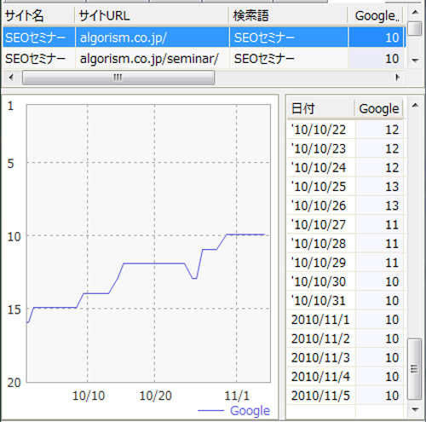This screenshot has width=426, height=422.
Task: Click the date list's scroll up arrow
Action: point(415,106)
